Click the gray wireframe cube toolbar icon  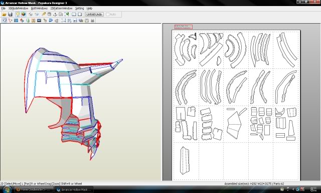[x=31, y=15]
